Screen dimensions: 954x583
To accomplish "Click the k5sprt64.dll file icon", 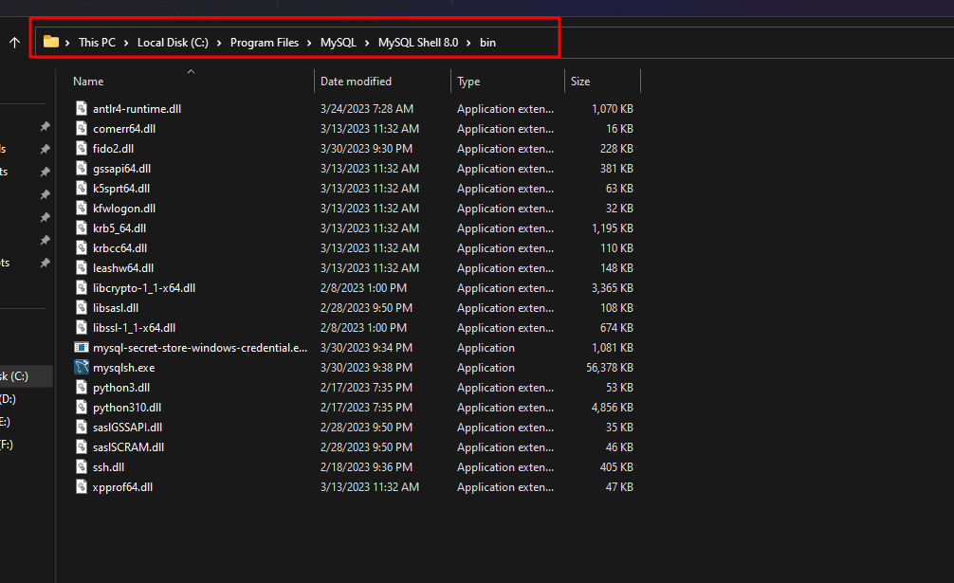I will click(x=82, y=188).
